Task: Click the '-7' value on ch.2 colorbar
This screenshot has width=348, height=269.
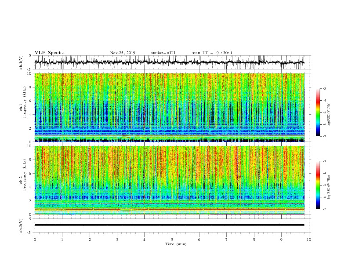Action: click(324, 209)
